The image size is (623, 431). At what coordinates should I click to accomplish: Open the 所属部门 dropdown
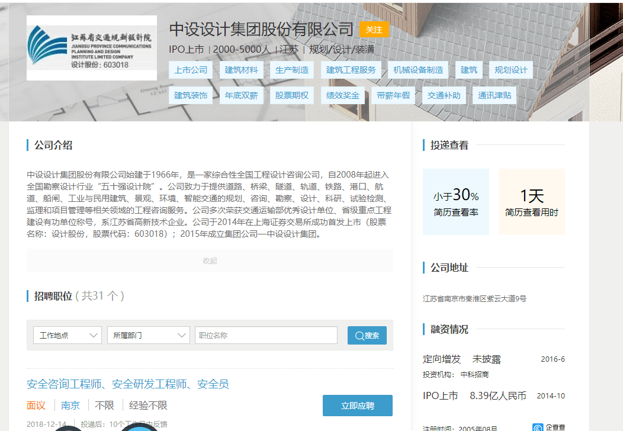click(149, 335)
